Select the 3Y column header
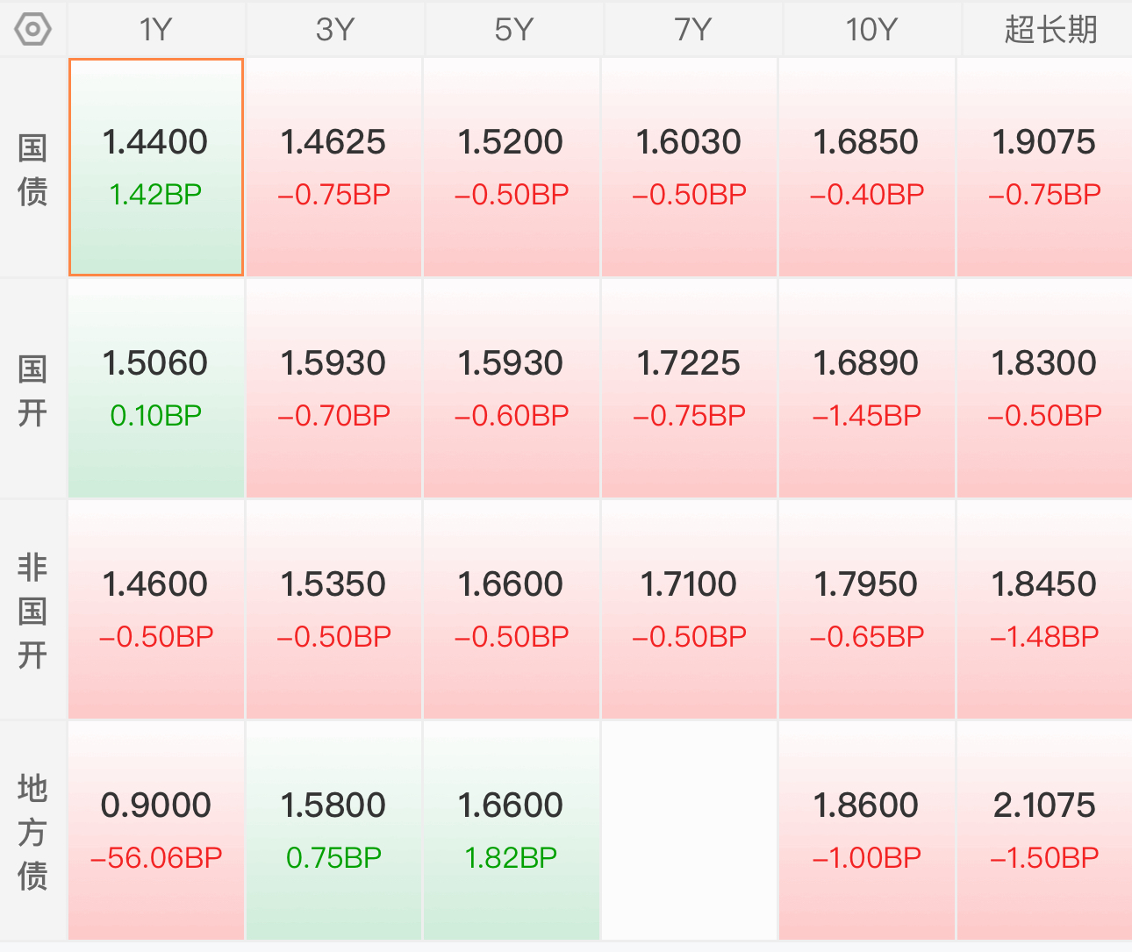Viewport: 1132px width, 952px height. tap(334, 29)
